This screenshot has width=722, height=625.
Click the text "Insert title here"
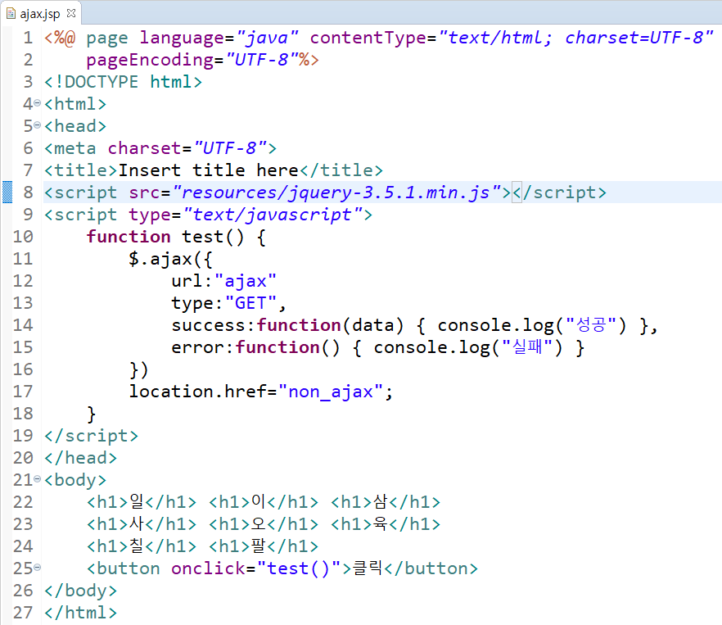click(209, 170)
